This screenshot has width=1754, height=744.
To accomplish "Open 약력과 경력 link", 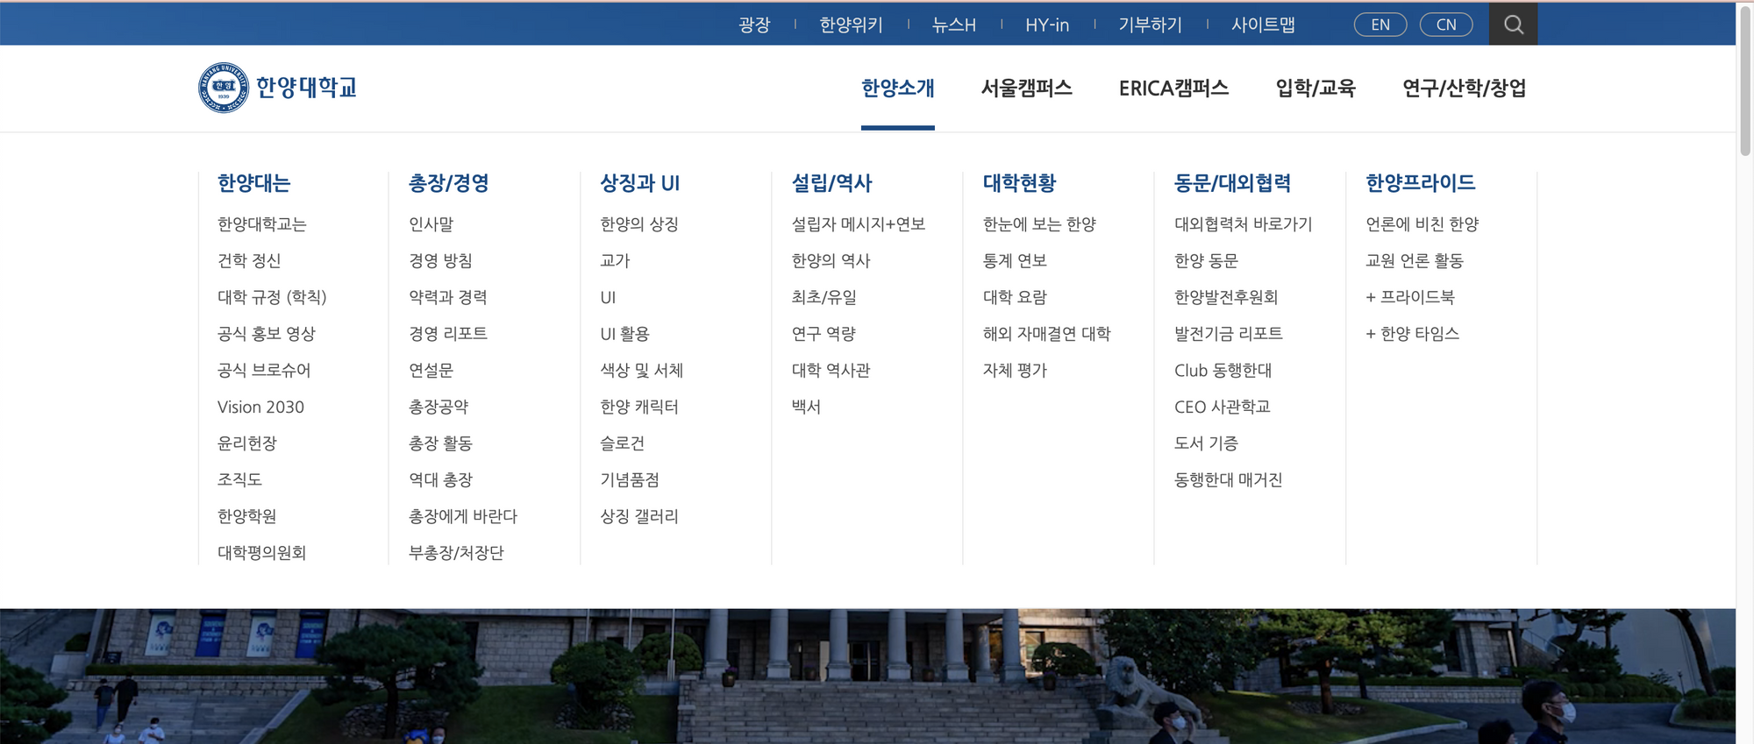I will click(x=448, y=297).
